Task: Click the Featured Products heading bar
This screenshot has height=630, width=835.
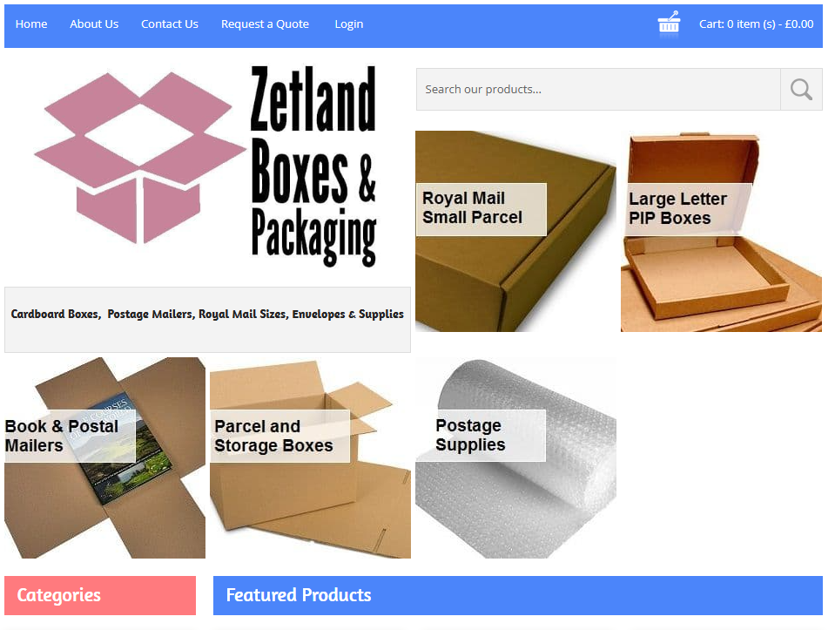Action: (x=517, y=595)
